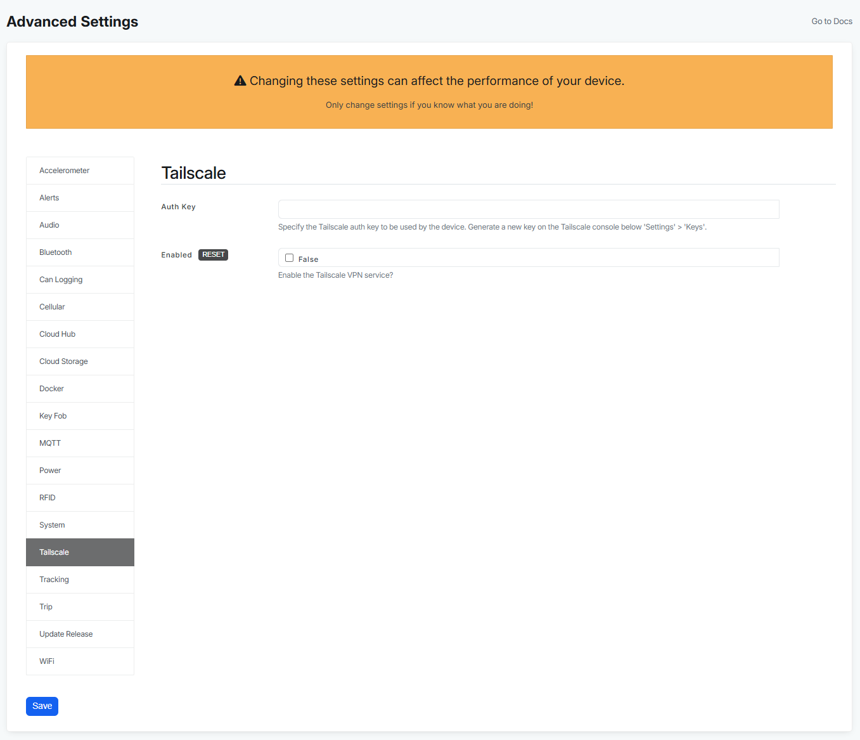Select the active Tailscale sidebar item
Screen dimensions: 860x740
pyautogui.click(x=80, y=552)
